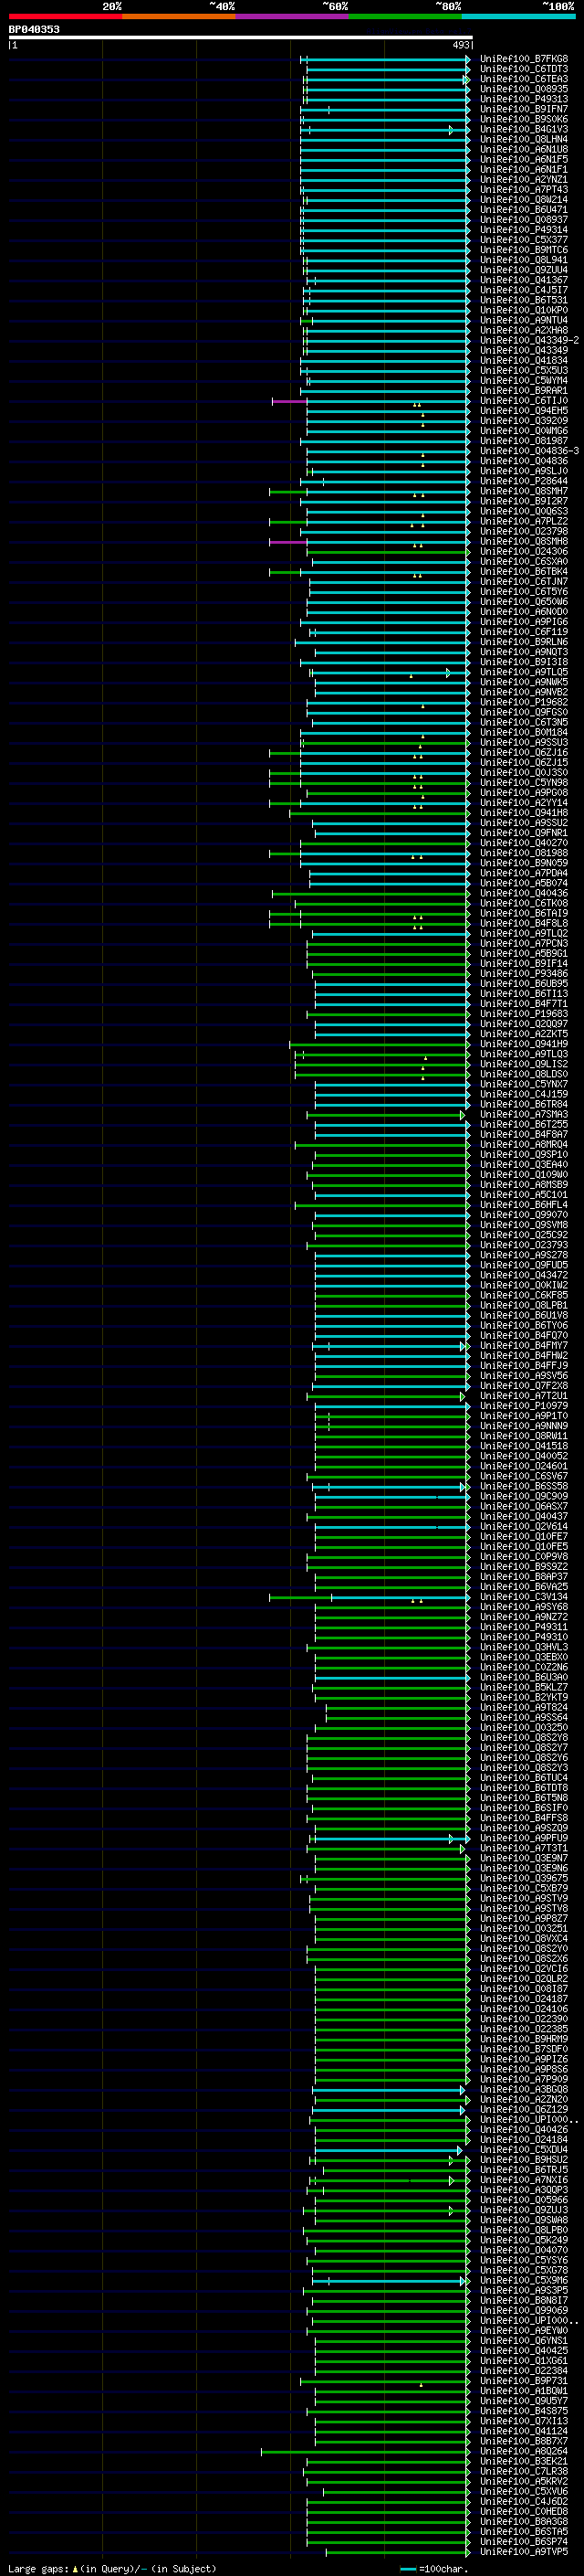Click hit label UniRef100_B6SP74

(524, 2542)
